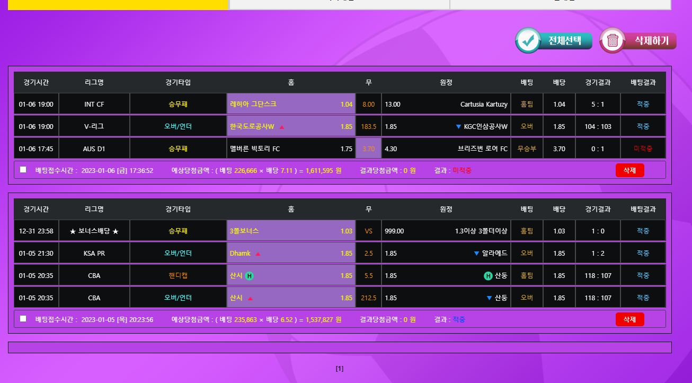Screen dimensions: 692x383
Task: Click the blue down arrow beside 알라에드
Action: tap(476, 254)
